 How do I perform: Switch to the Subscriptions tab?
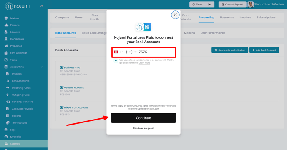pyautogui.click(x=266, y=17)
